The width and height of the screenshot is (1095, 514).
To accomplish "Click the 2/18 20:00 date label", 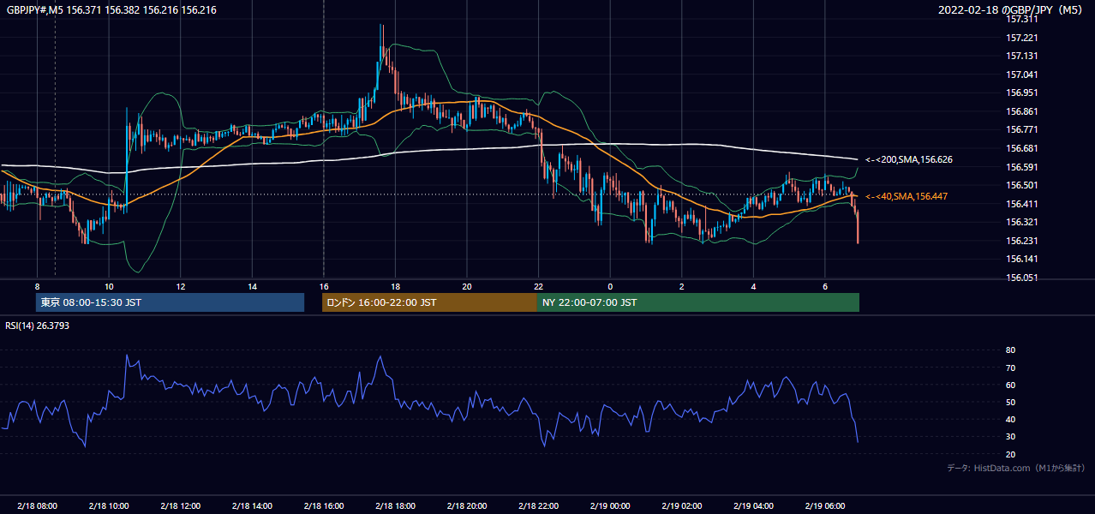I will (467, 506).
